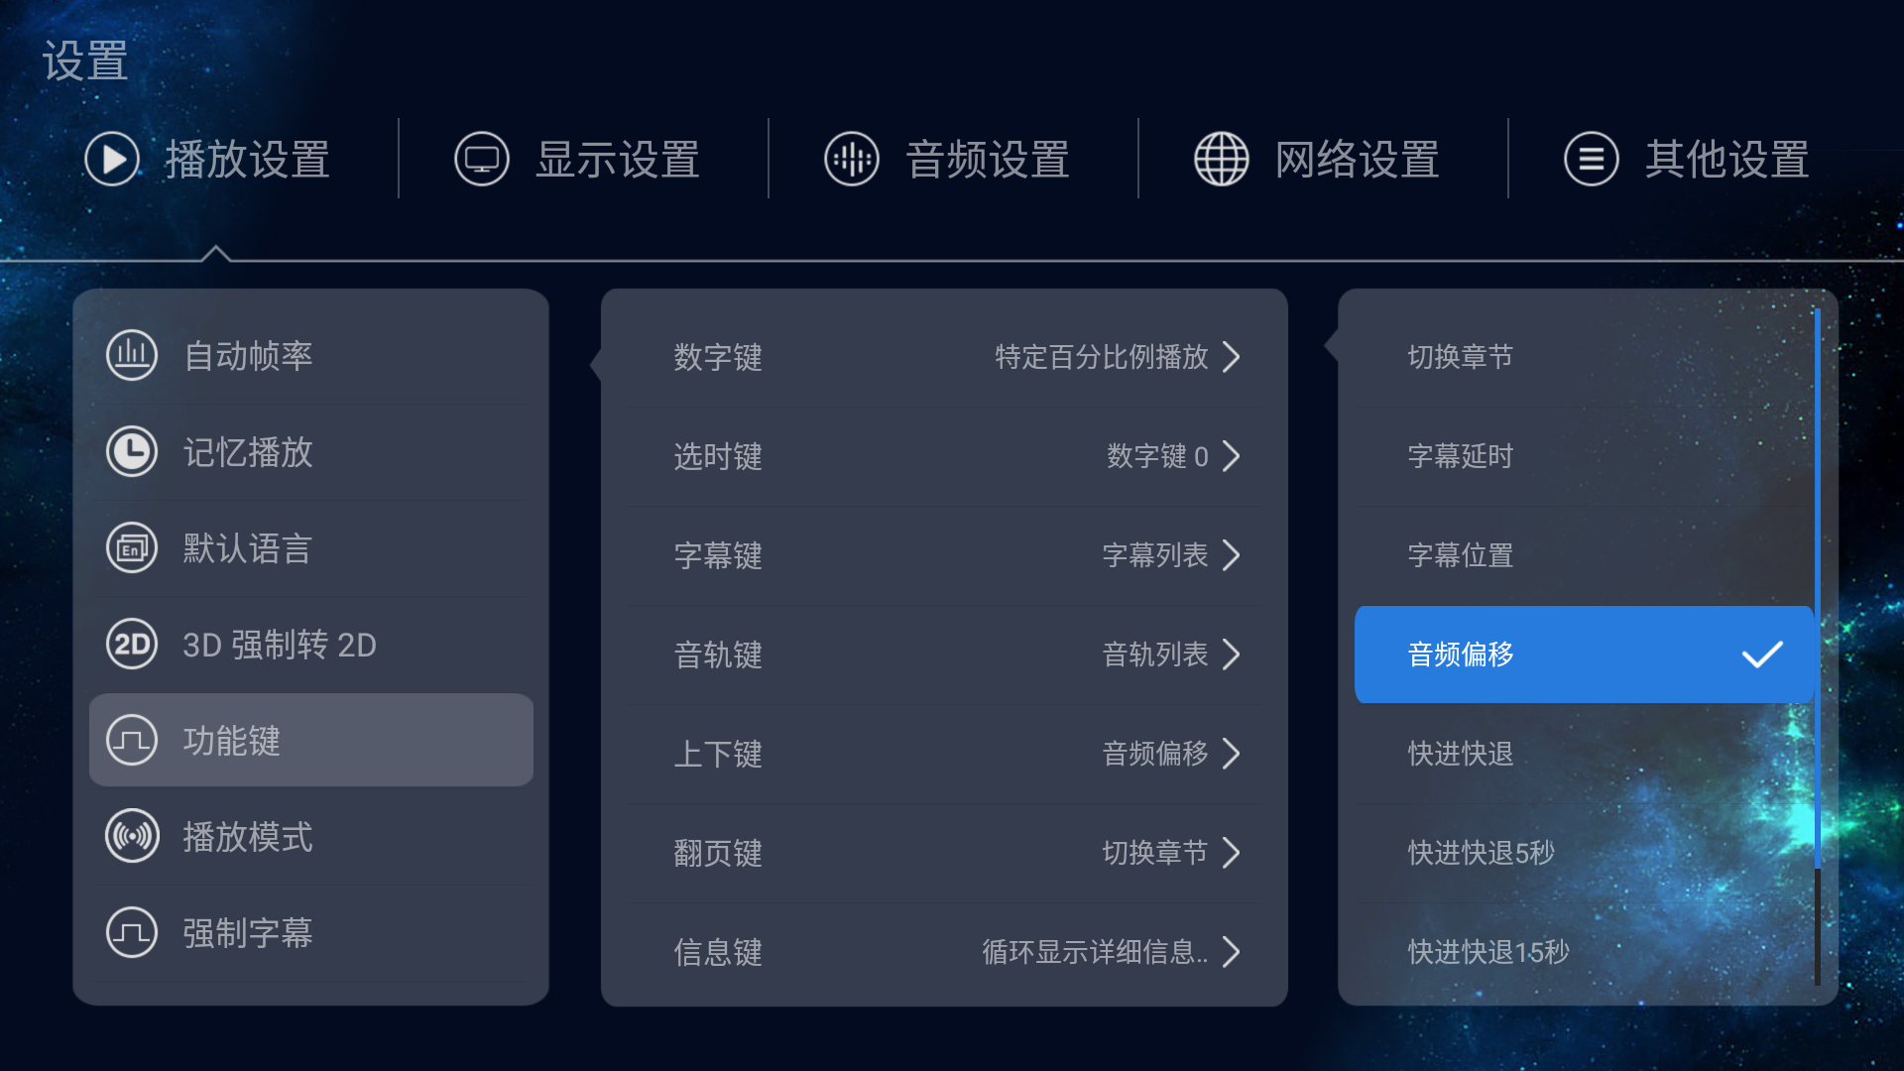
Task: Select the checked 音频偏移 option
Action: 1585,654
